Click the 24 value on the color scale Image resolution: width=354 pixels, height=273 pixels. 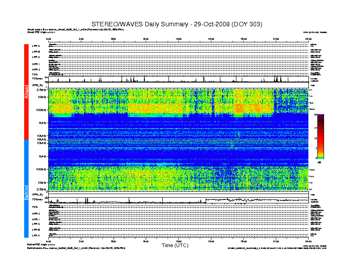pos(316,115)
